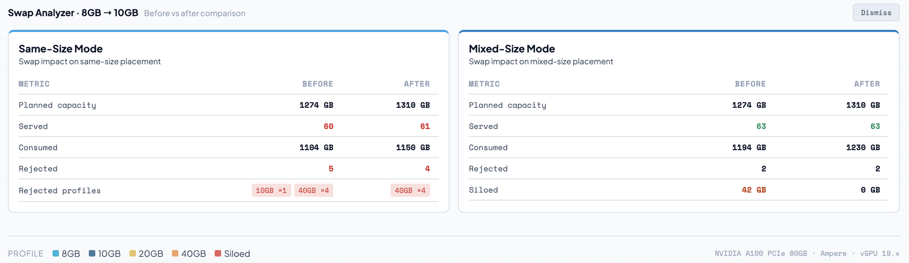The width and height of the screenshot is (909, 263).
Task: Toggle the 40GB ×4 chip under After column
Action: 410,190
